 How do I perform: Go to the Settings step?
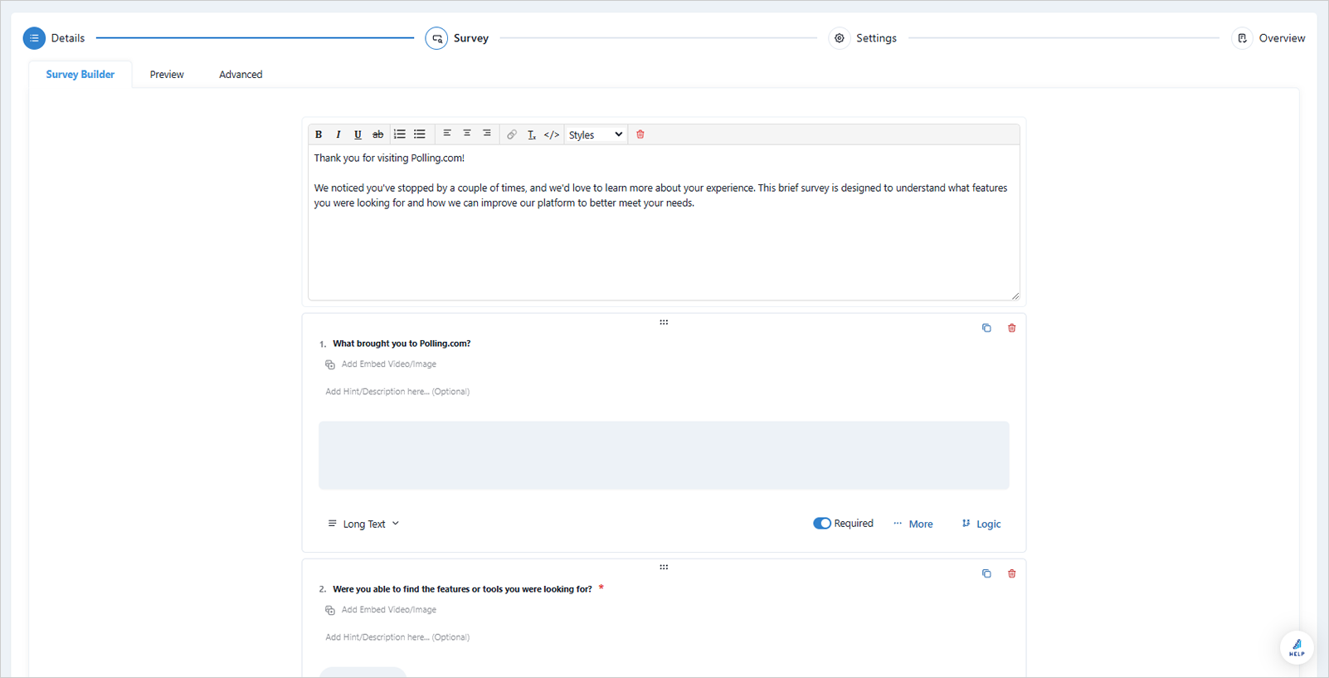863,38
